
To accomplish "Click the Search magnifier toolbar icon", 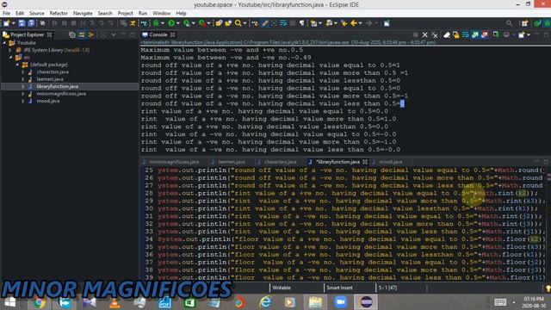I will [x=238, y=23].
